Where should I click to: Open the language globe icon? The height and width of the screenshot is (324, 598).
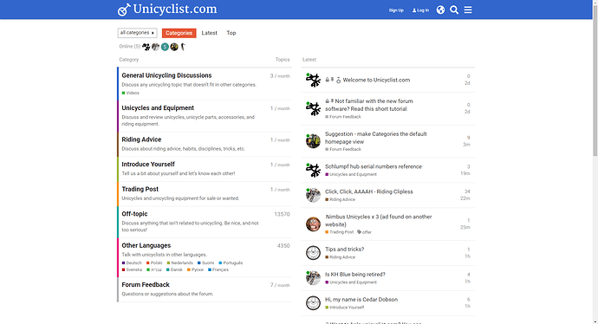[x=440, y=10]
